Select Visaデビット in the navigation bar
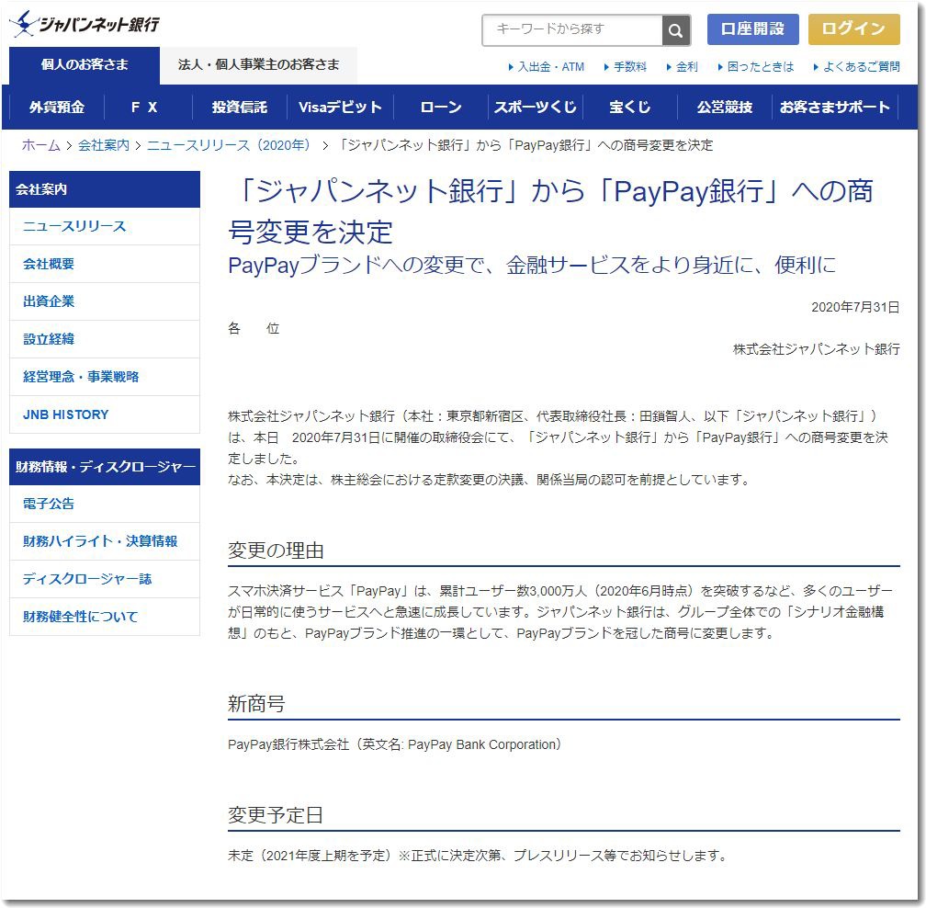This screenshot has width=926, height=908. point(340,107)
